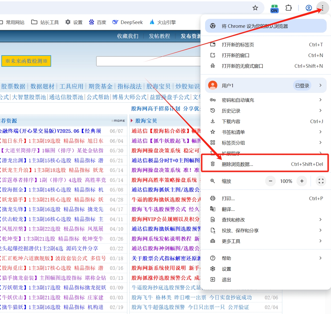Expand the 密码和自动填充 submenu arrow
Image resolution: width=331 pixels, height=314 pixels.
click(320, 100)
